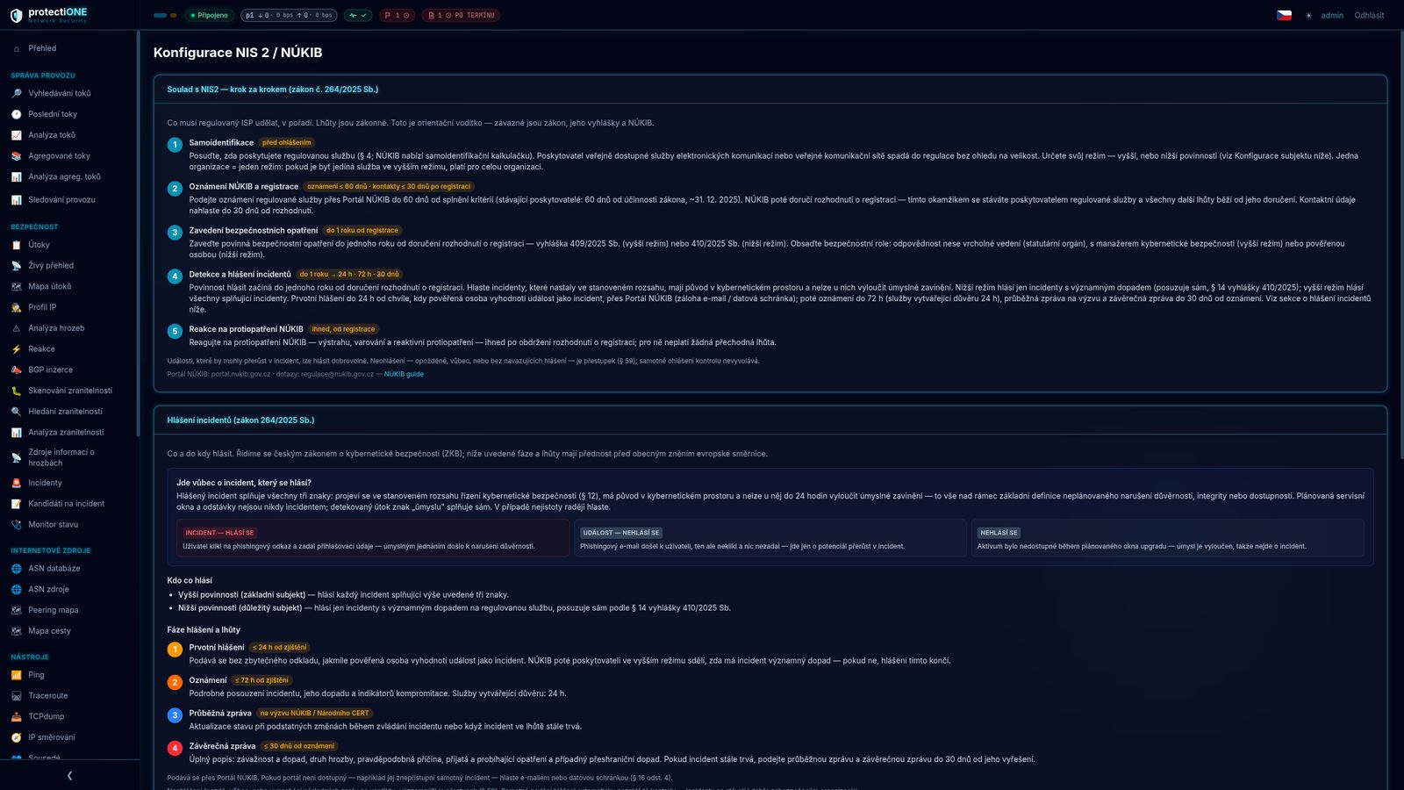Open BGP inzerce via megaphone icon

coord(16,370)
